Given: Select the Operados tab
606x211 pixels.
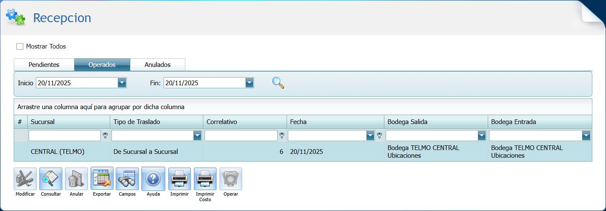Looking at the screenshot, I should click(102, 65).
